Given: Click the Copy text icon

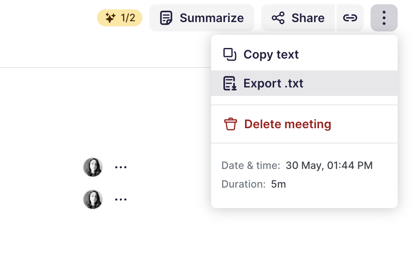Looking at the screenshot, I should coord(230,54).
